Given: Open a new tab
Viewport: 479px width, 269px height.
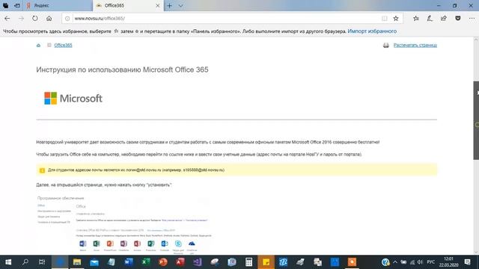Looking at the screenshot, I should [170, 5].
